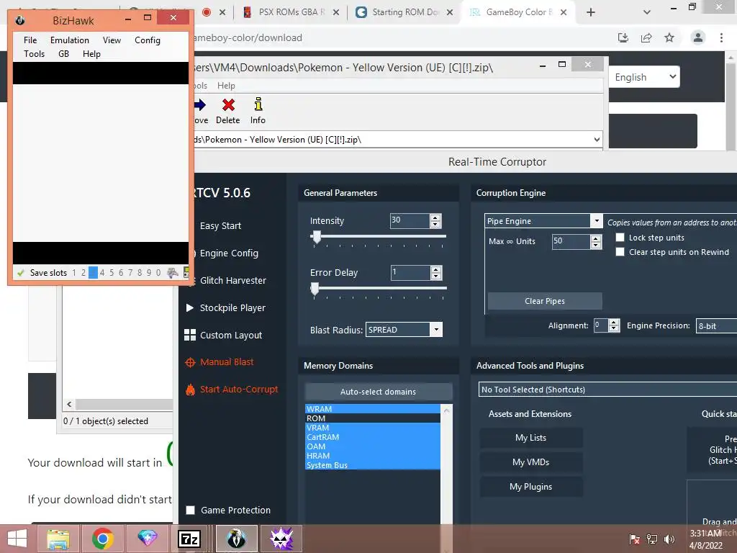Click the Alignment spinner arrows
Image resolution: width=737 pixels, height=553 pixels.
(x=614, y=325)
